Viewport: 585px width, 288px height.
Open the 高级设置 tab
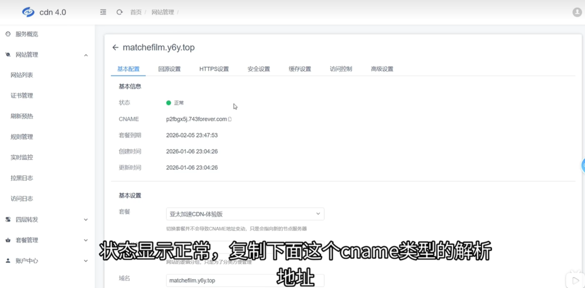[382, 69]
